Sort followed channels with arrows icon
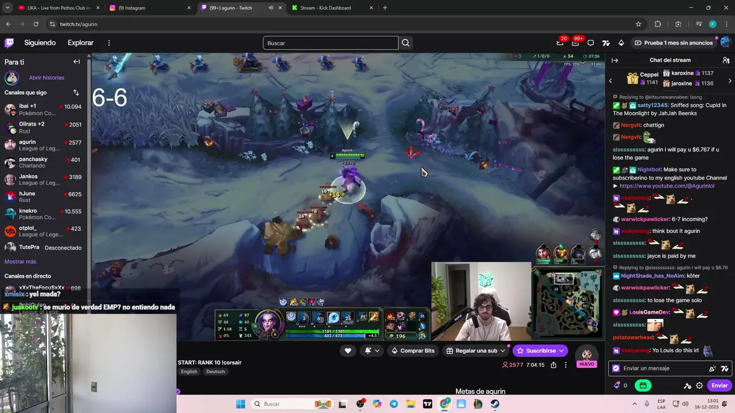 76,92
